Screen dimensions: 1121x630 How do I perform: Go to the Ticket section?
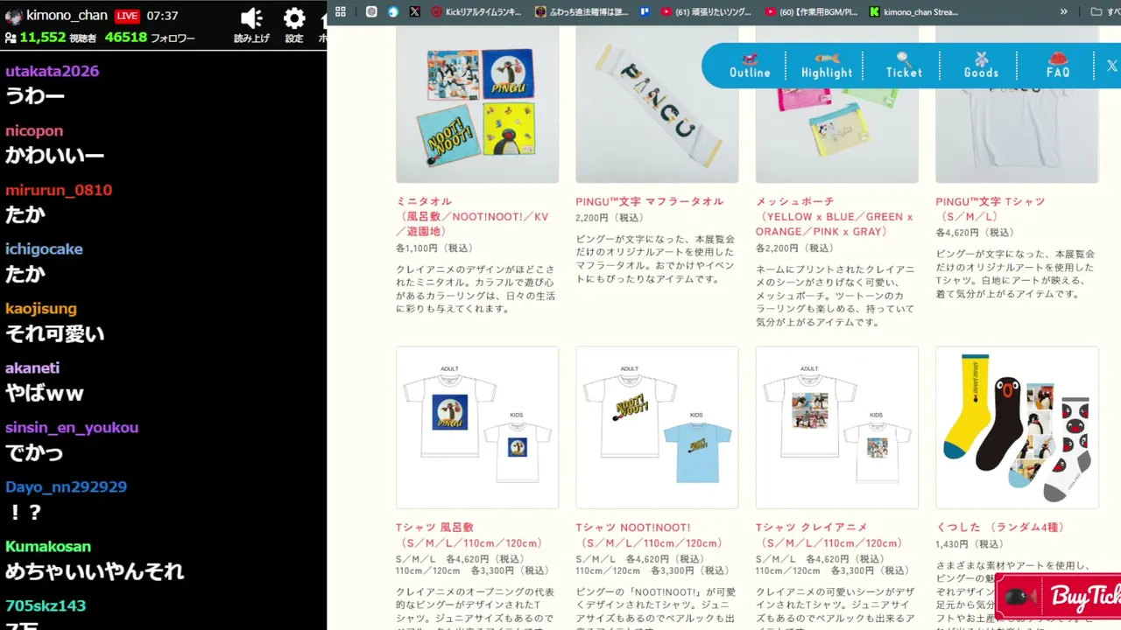pyautogui.click(x=904, y=66)
